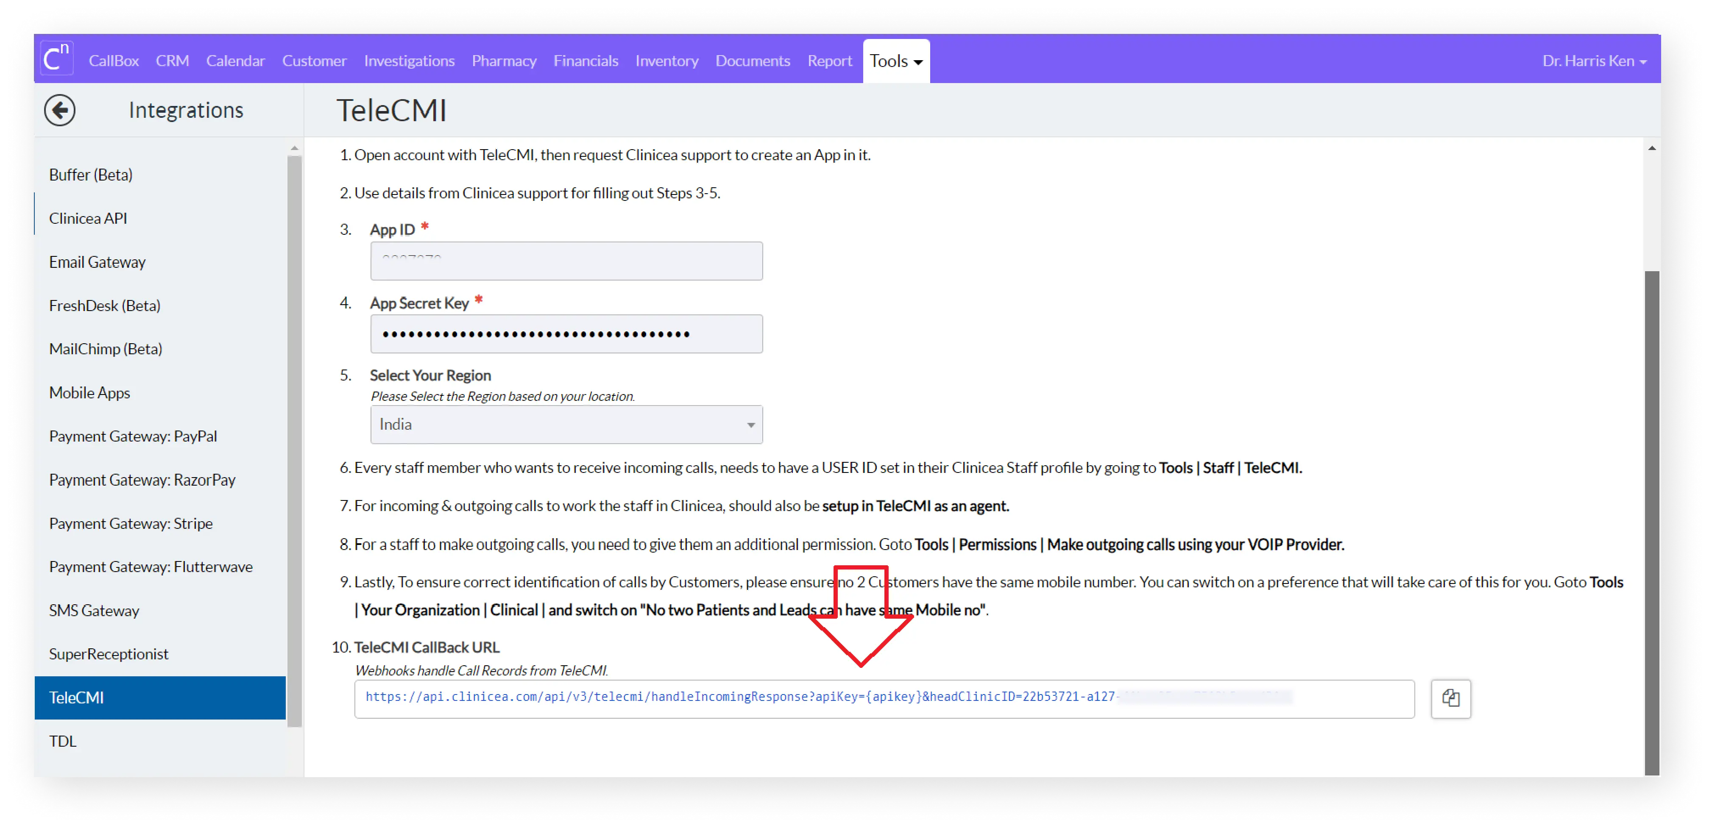Open the CRM menu
1712x828 pixels.
click(172, 61)
